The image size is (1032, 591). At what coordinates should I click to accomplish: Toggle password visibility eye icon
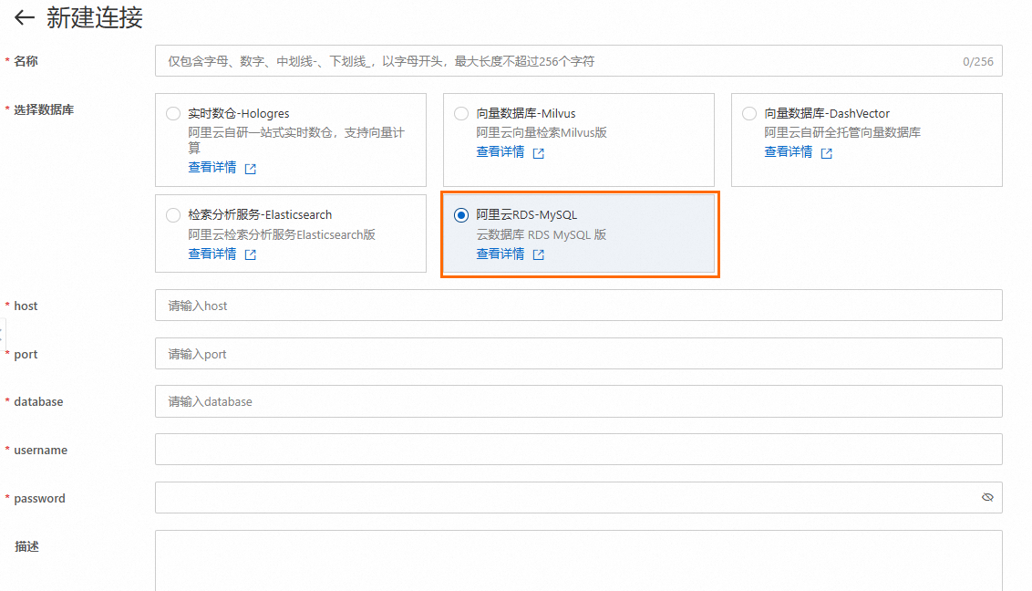pyautogui.click(x=987, y=498)
